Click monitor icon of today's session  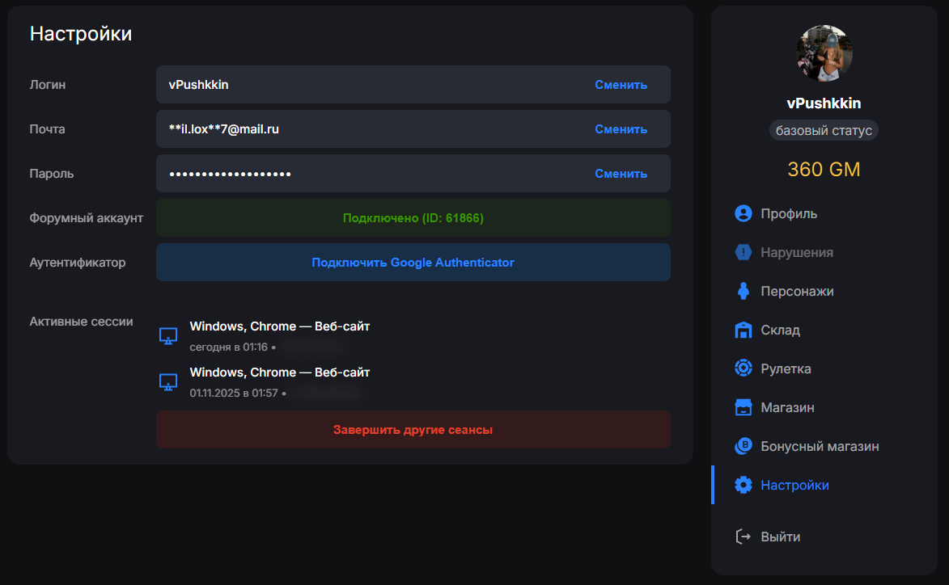coord(168,336)
